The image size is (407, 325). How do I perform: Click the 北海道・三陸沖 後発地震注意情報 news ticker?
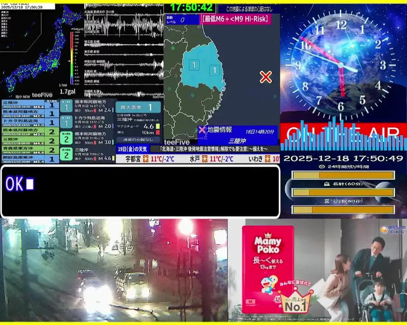214,149
